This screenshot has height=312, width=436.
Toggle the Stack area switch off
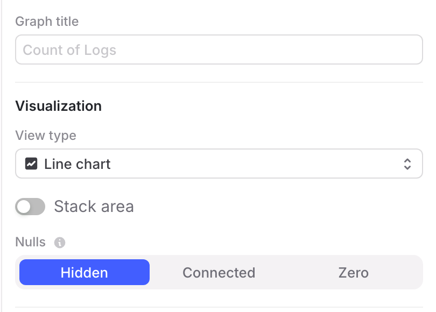pyautogui.click(x=30, y=207)
